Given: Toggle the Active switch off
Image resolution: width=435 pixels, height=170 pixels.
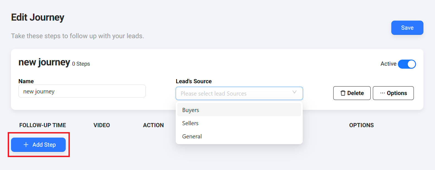Looking at the screenshot, I should point(407,64).
